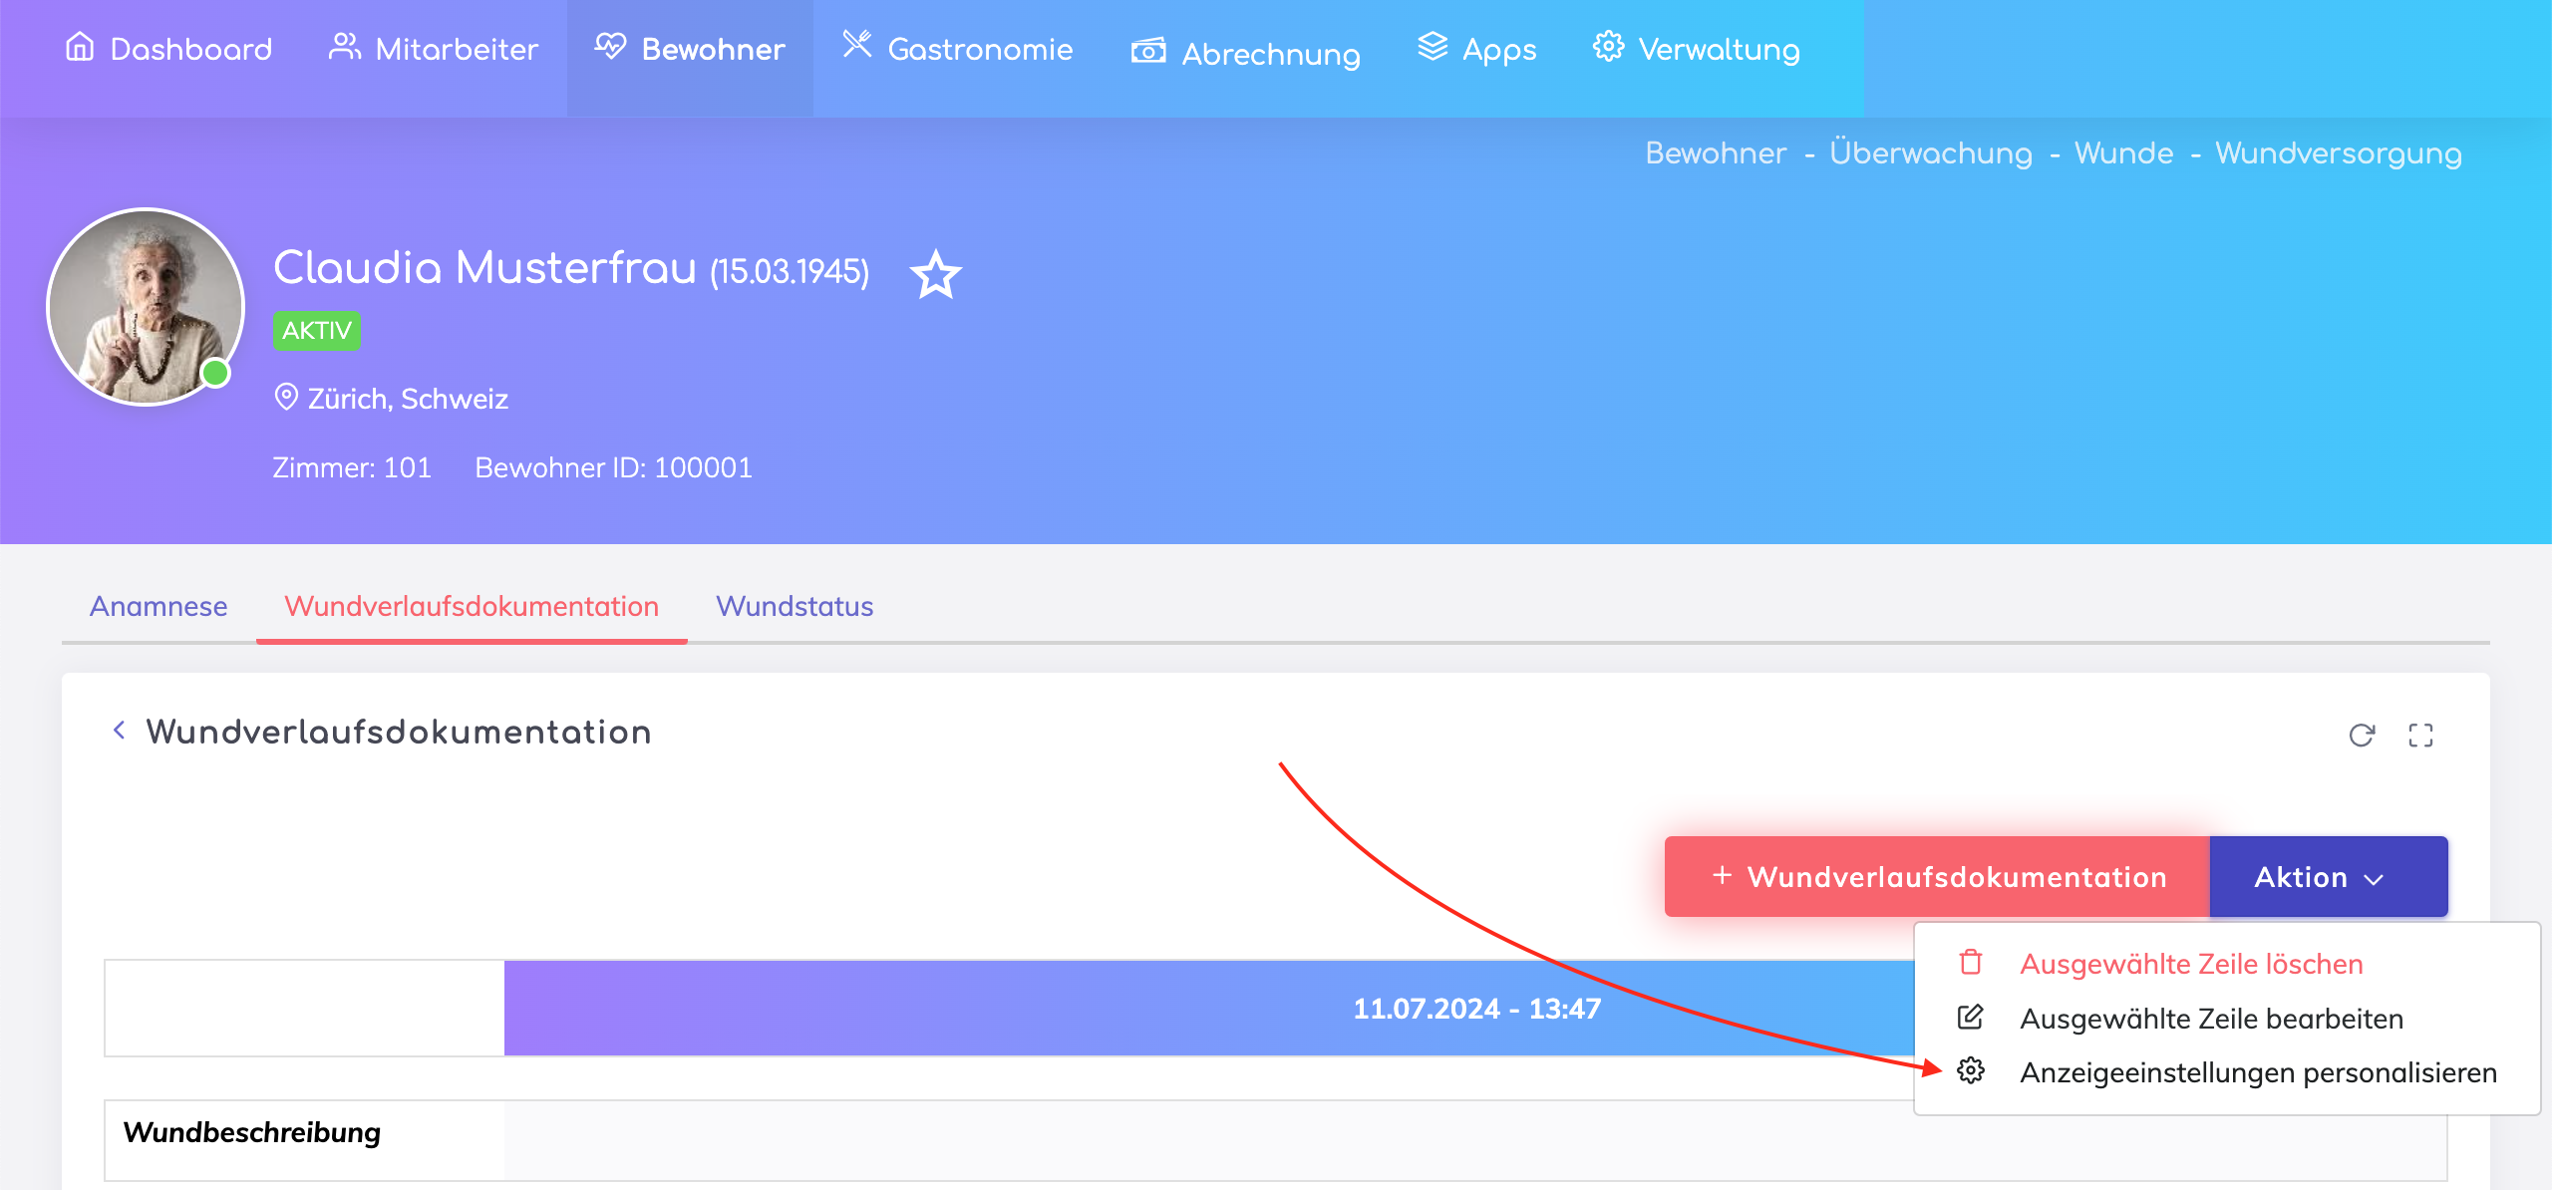Click the gear icon beside Anzeigeeinstellungen personalisieren
This screenshot has width=2552, height=1190.
(x=1971, y=1071)
